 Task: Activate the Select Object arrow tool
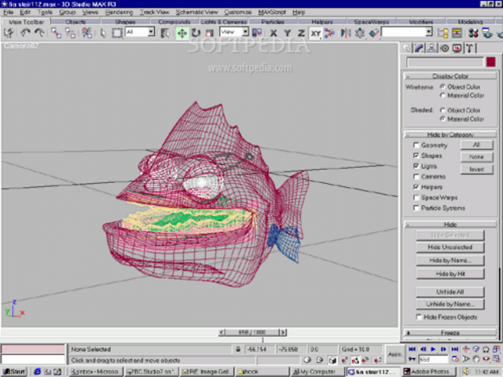(103, 33)
